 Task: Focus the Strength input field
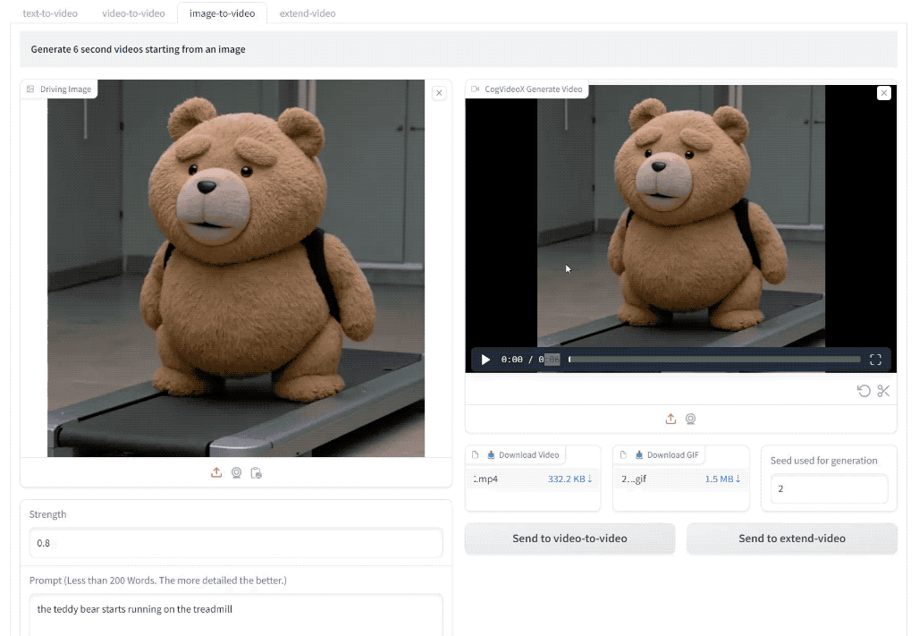tap(236, 543)
